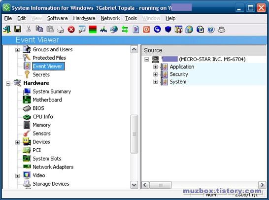
Task: Select System Slots in the tree
Action: (47, 159)
